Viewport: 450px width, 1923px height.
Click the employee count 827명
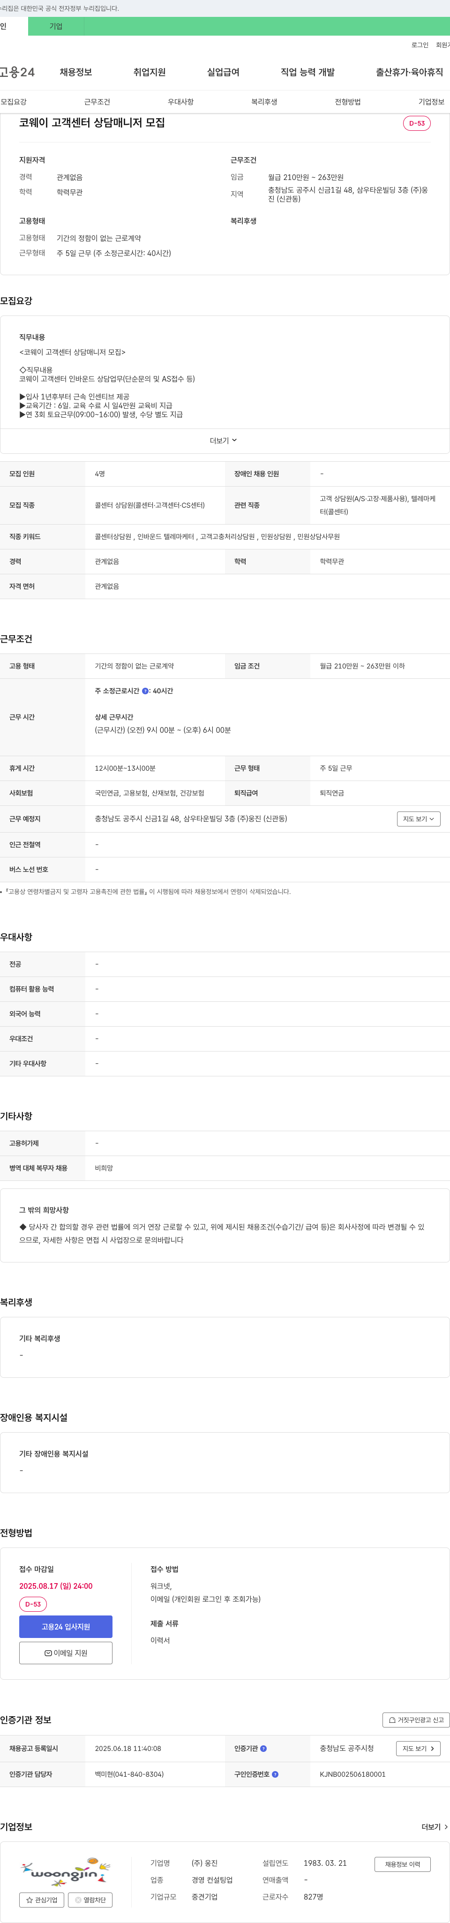coord(314,1897)
